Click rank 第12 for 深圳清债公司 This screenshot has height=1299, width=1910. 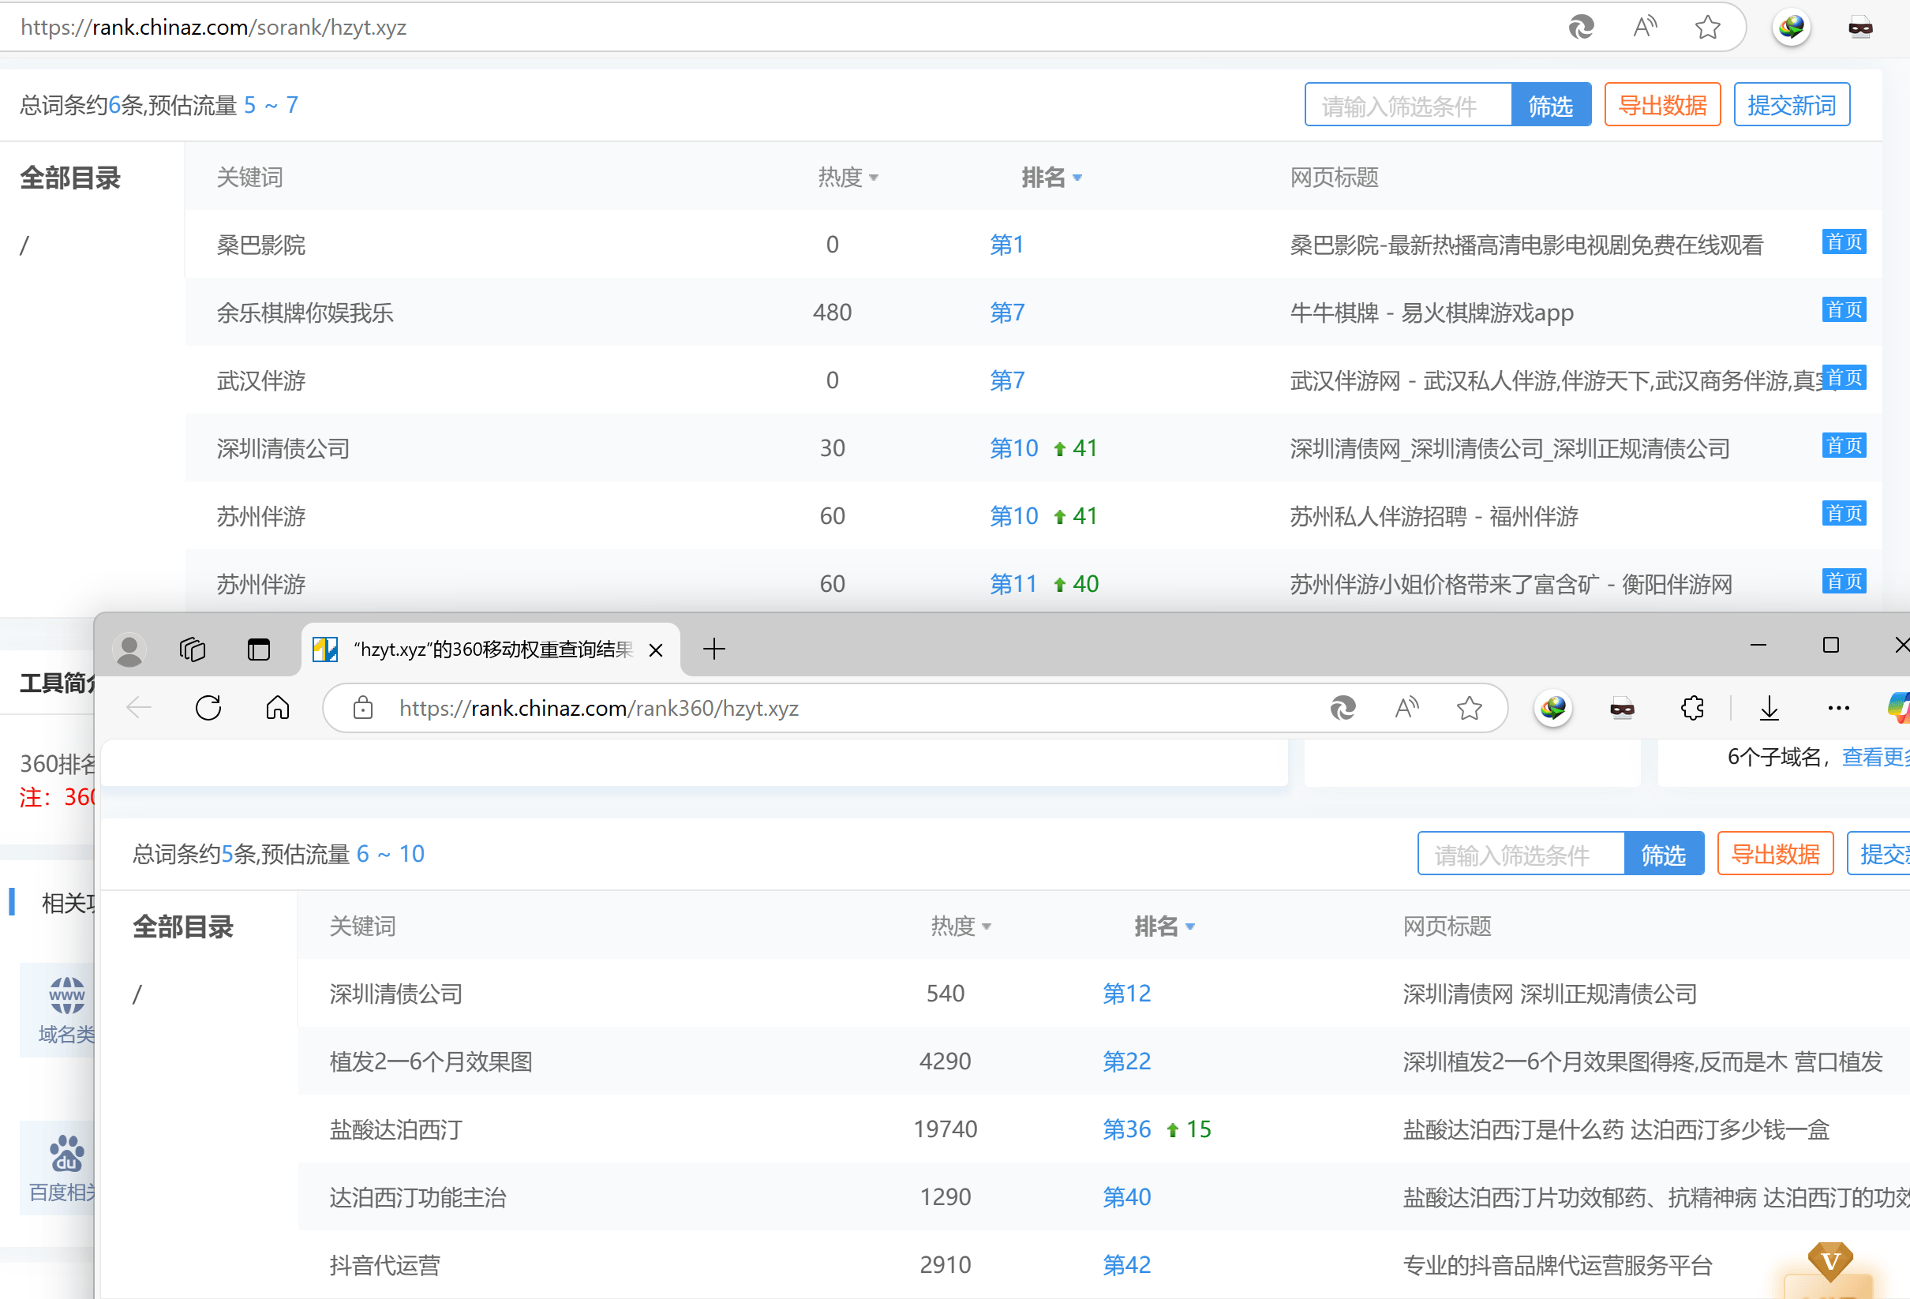click(x=1127, y=994)
